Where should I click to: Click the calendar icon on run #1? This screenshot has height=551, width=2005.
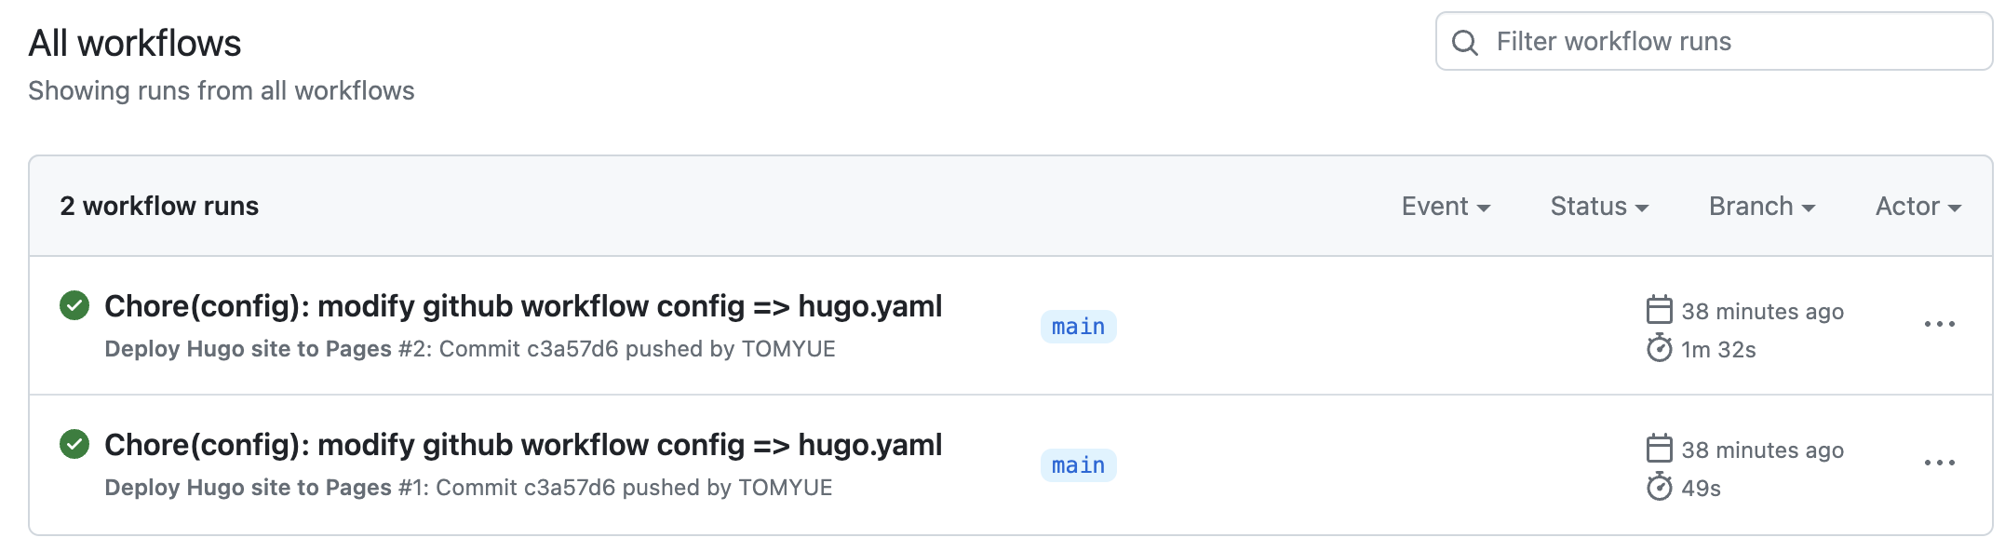coord(1659,449)
